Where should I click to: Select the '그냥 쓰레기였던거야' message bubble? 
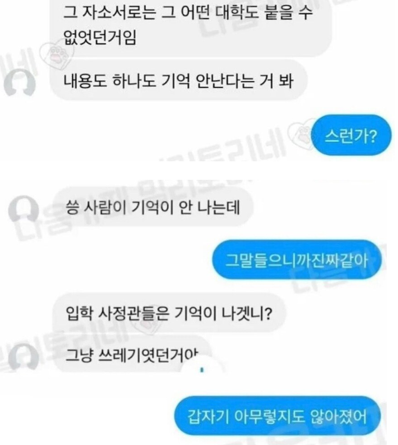click(132, 354)
